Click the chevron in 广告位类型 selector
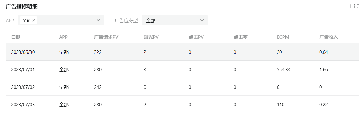Screen dimensions: 359x115 click(x=202, y=20)
